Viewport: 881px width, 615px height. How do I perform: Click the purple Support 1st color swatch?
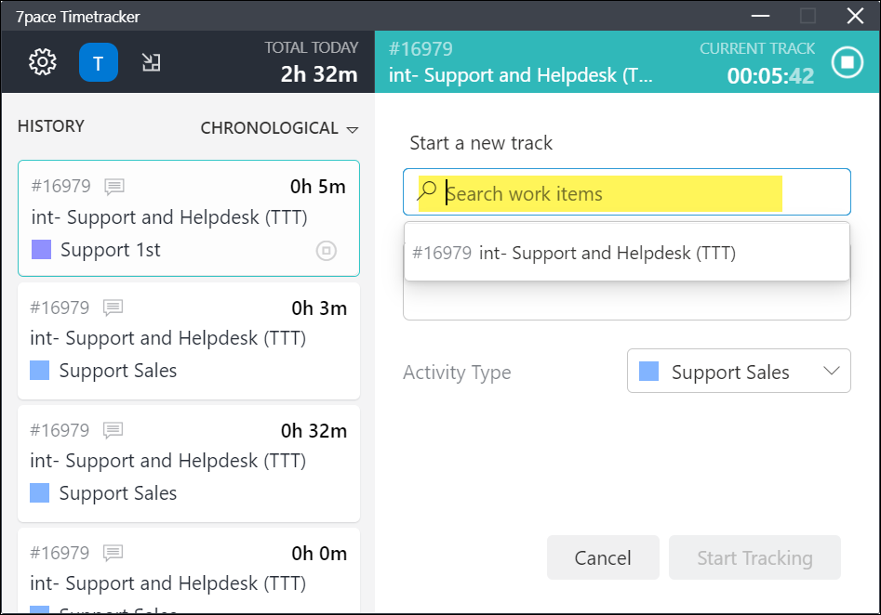[x=42, y=250]
